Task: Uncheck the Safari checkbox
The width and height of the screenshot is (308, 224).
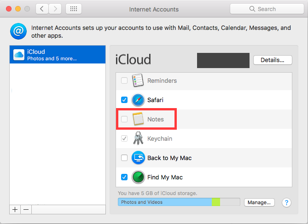Action: pyautogui.click(x=124, y=100)
